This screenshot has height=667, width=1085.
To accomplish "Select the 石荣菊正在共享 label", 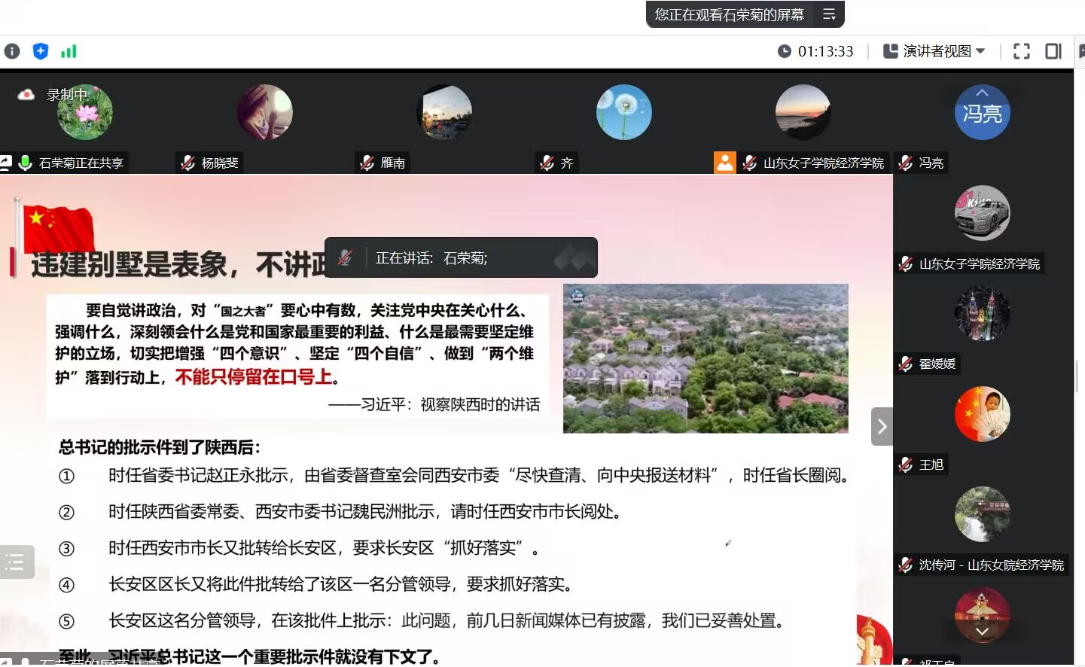I will 81,163.
